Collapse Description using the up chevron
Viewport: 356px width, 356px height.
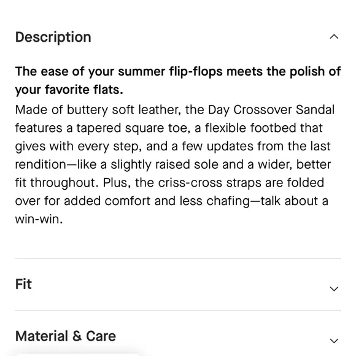[x=334, y=37]
